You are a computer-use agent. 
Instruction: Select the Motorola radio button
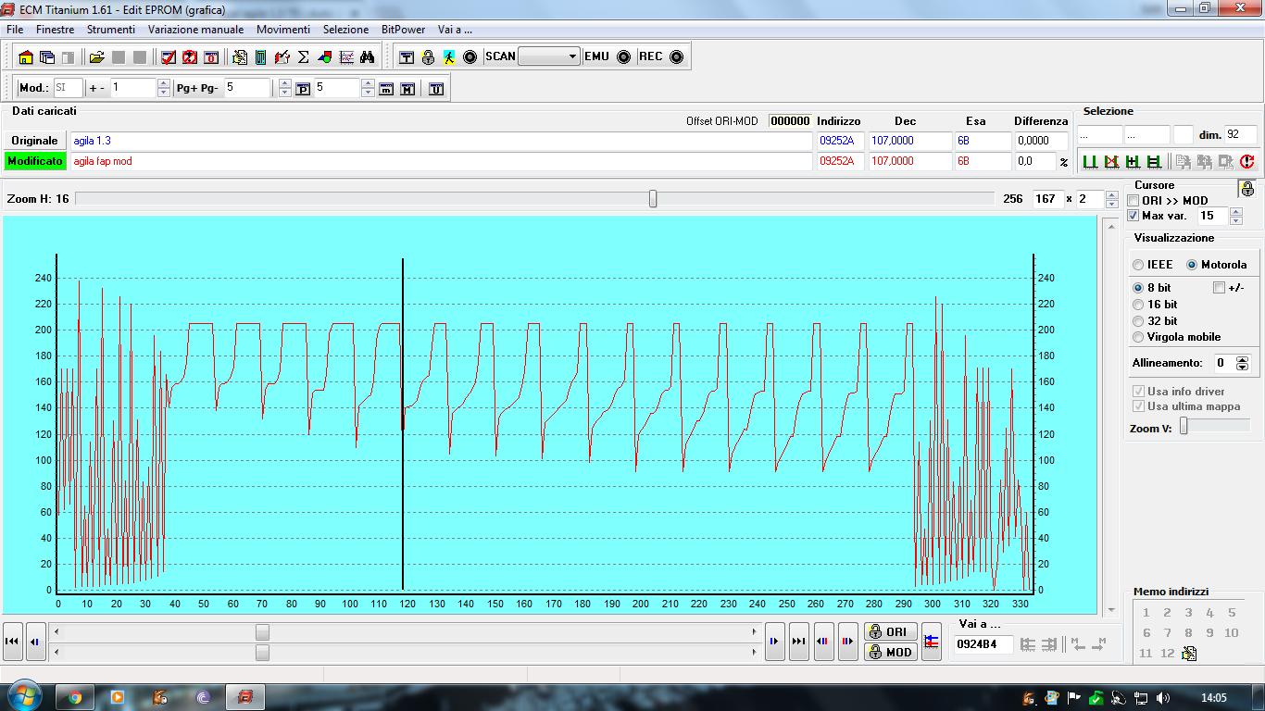point(1192,265)
